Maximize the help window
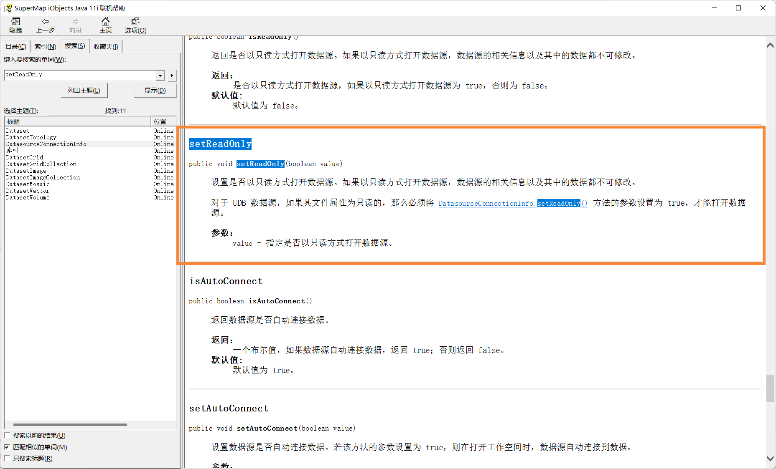Image resolution: width=776 pixels, height=469 pixels. tap(738, 8)
